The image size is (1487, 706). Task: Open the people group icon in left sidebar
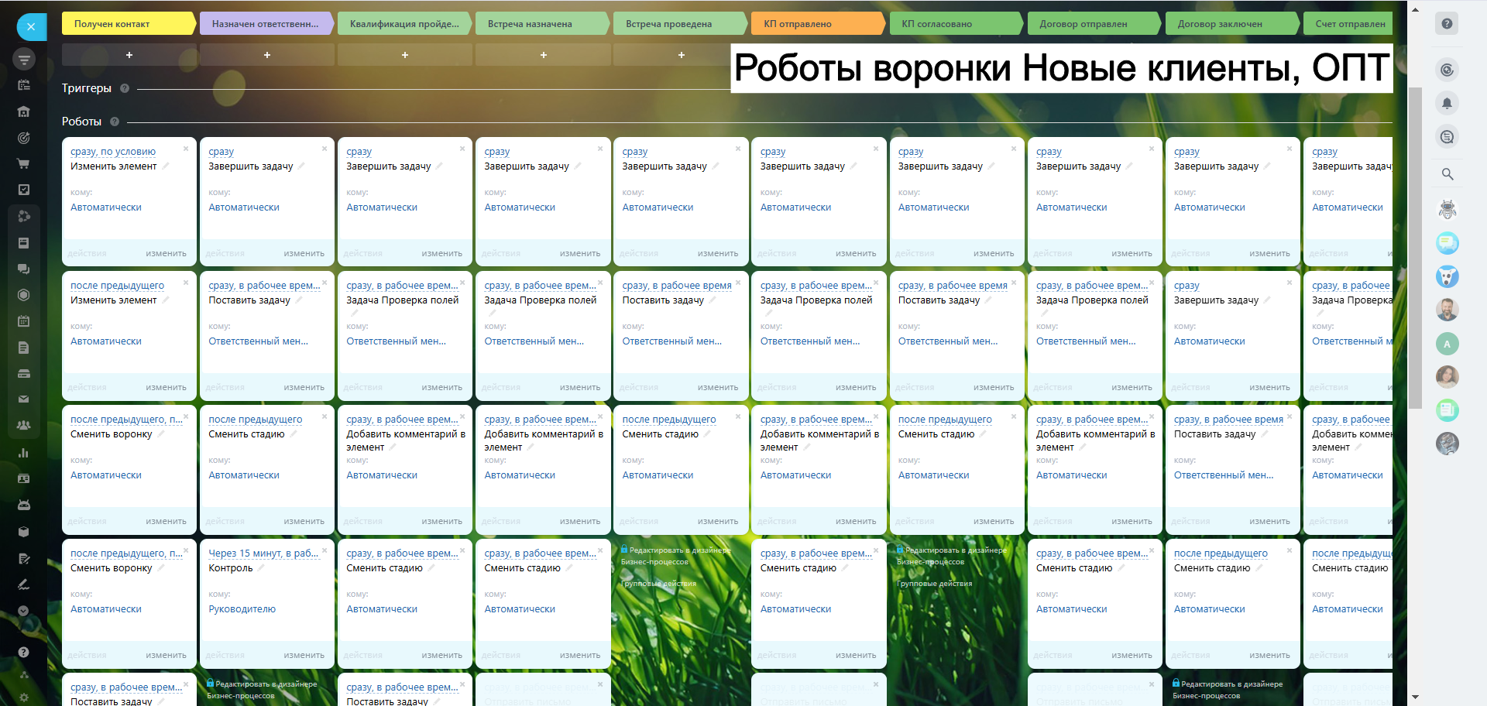[23, 425]
